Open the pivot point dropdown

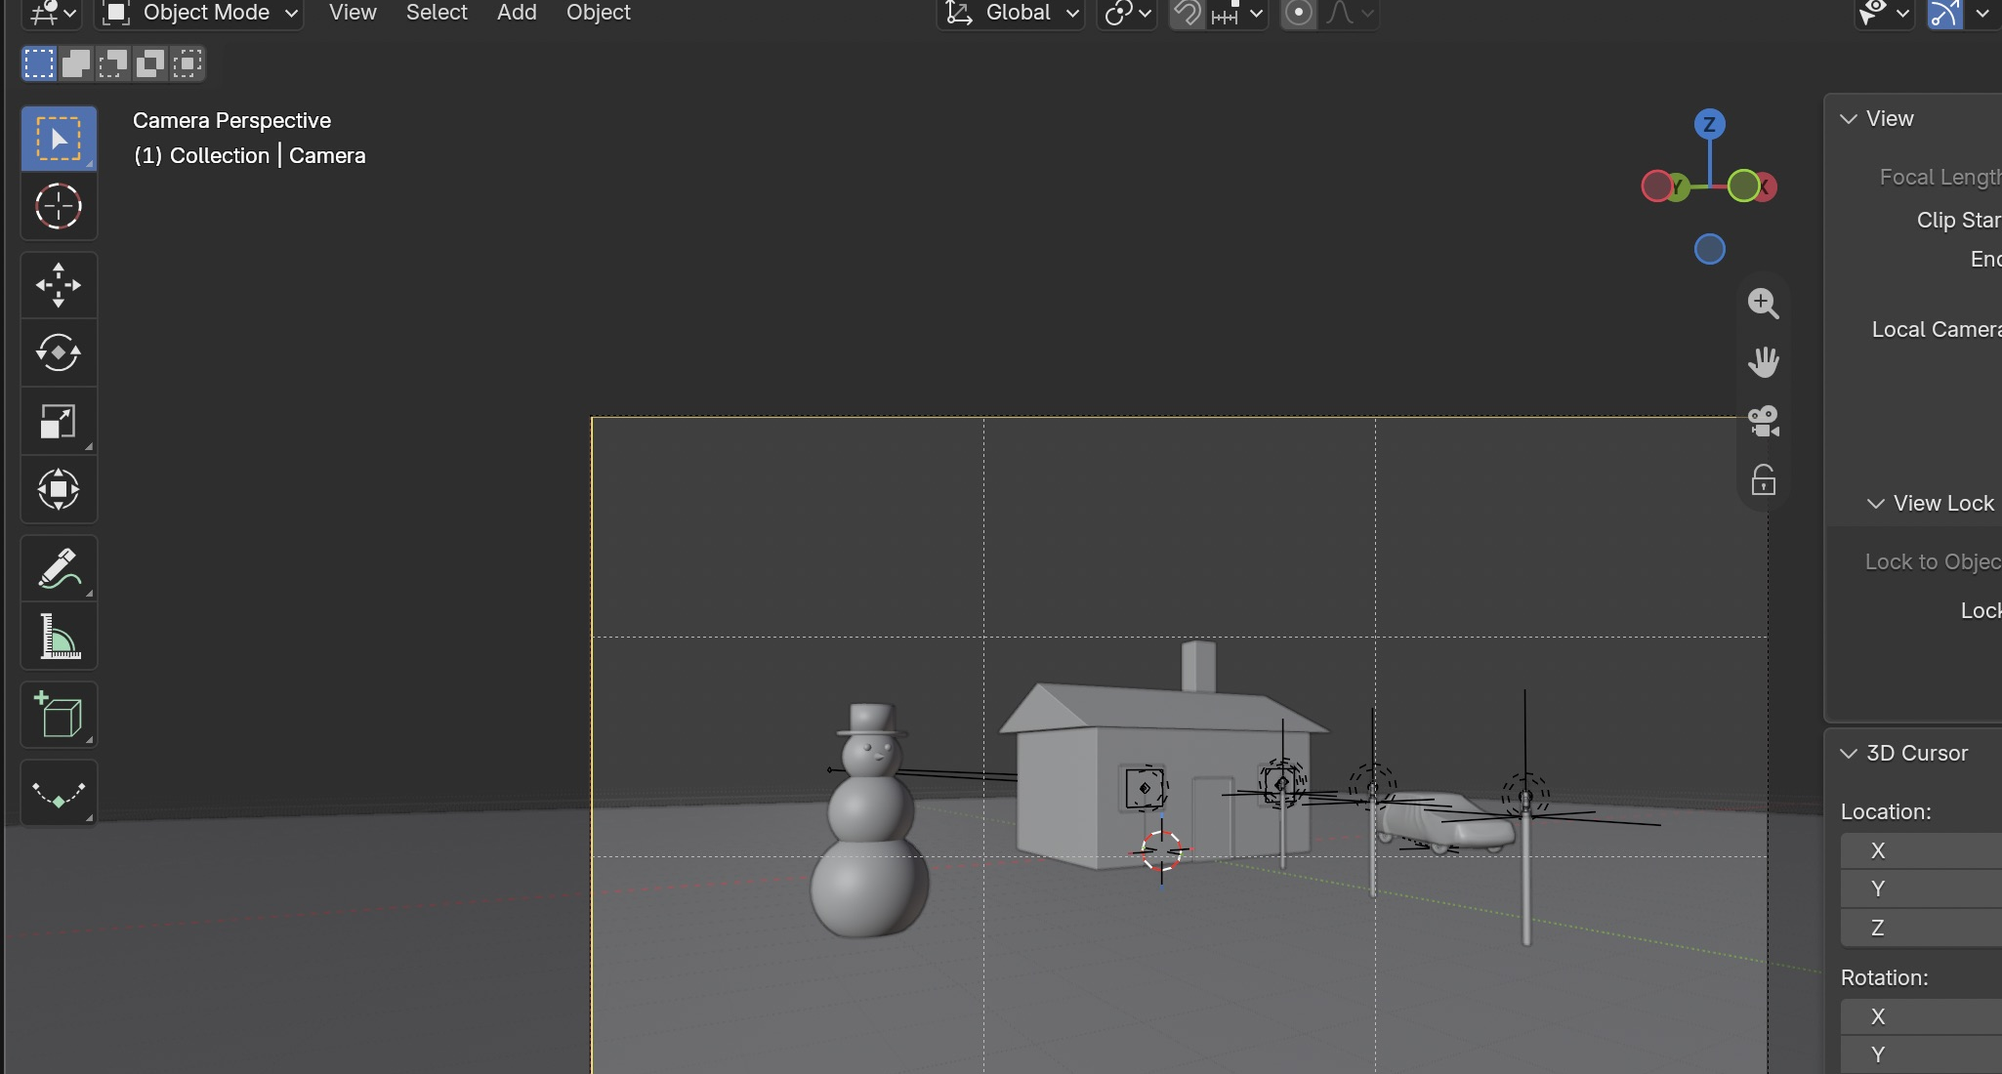pos(1127,13)
